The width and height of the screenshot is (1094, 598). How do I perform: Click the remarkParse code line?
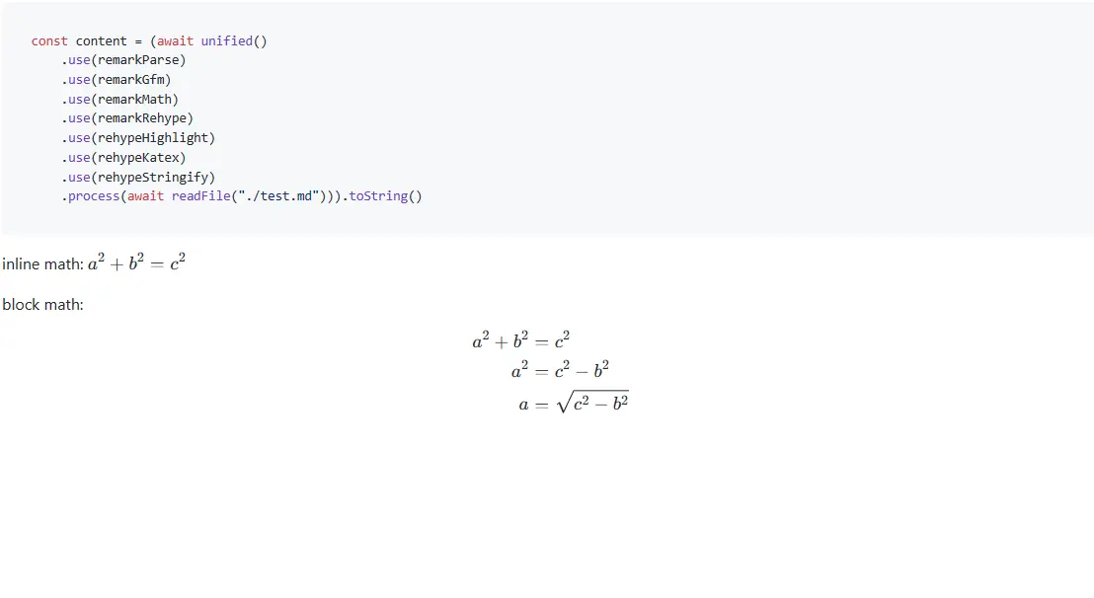[x=123, y=60]
